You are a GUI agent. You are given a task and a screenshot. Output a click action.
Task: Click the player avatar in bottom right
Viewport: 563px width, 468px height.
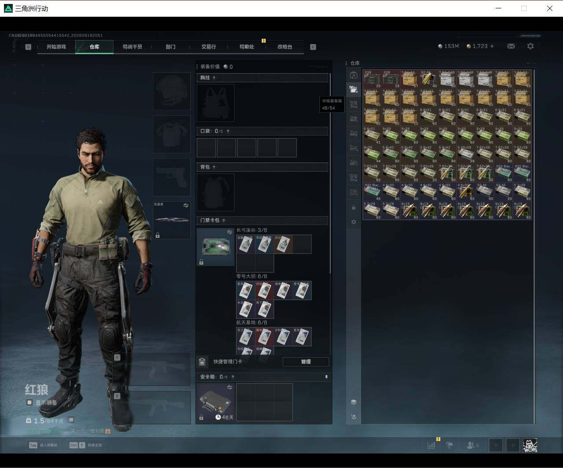point(530,445)
